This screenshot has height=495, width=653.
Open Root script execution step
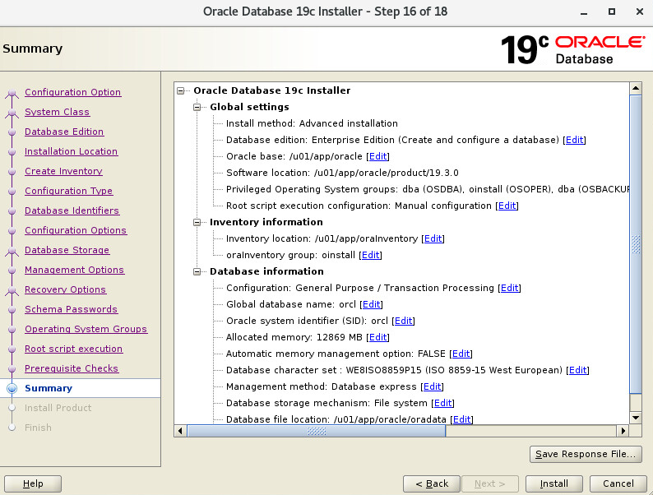[x=74, y=349]
